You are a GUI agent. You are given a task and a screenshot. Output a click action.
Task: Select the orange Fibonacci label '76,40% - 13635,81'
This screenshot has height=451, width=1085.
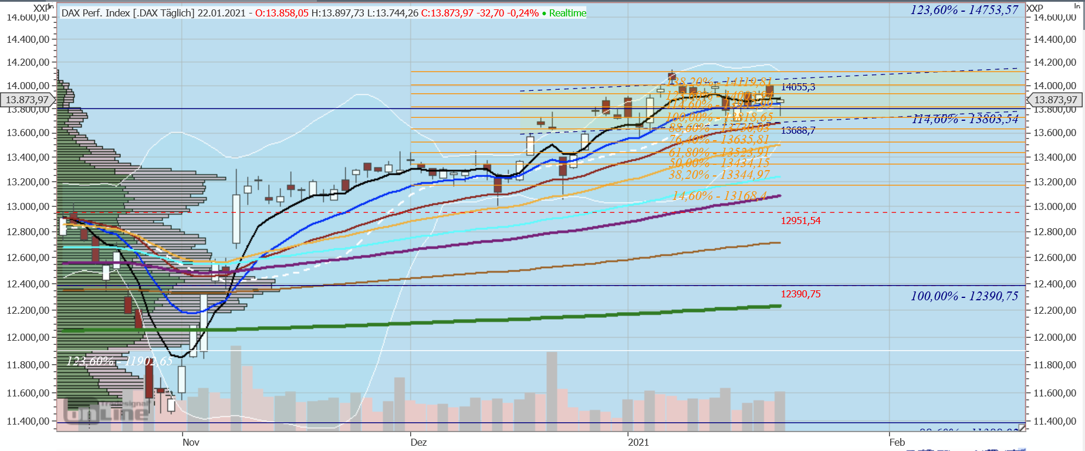tap(719, 140)
